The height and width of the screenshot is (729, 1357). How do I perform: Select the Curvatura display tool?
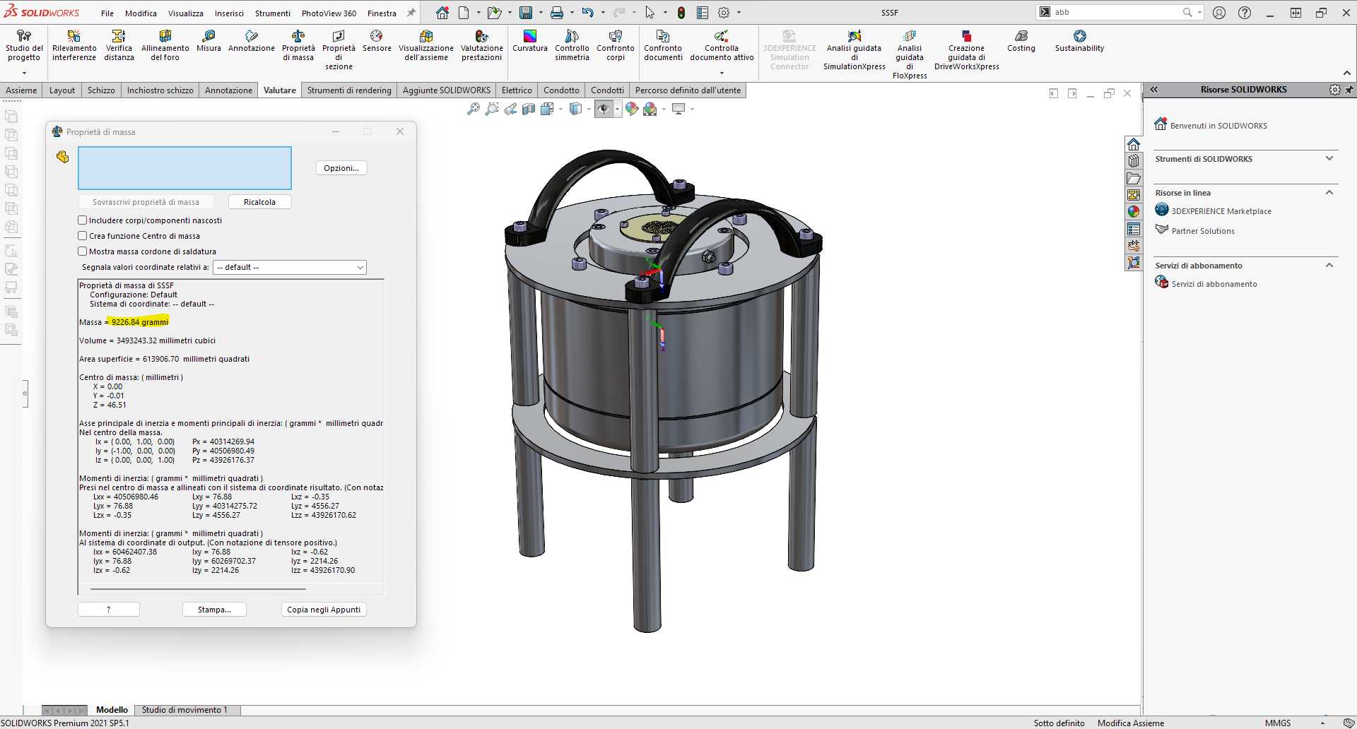tap(530, 41)
